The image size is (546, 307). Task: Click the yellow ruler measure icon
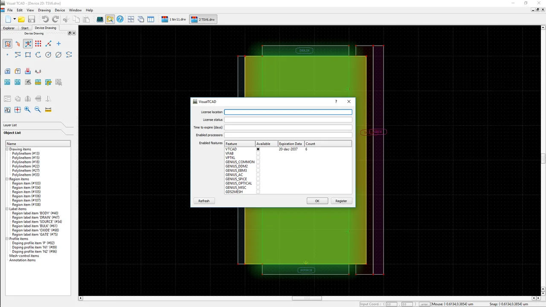coord(48,110)
